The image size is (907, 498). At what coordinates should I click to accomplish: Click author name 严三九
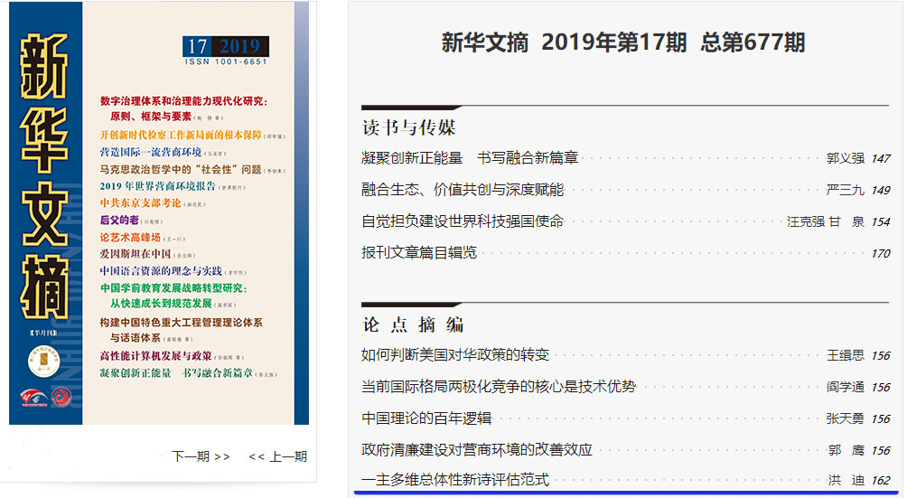pyautogui.click(x=845, y=191)
